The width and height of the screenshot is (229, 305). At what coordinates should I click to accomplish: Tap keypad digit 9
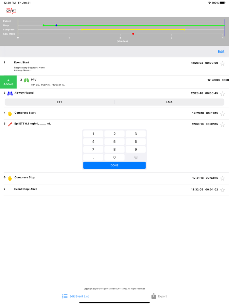tap(136, 149)
